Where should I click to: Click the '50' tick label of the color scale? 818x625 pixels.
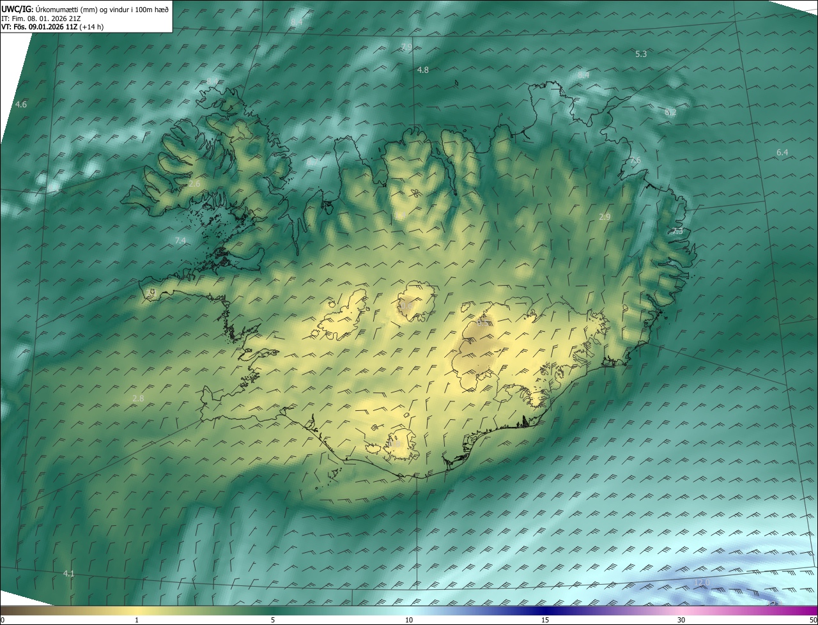tap(813, 621)
